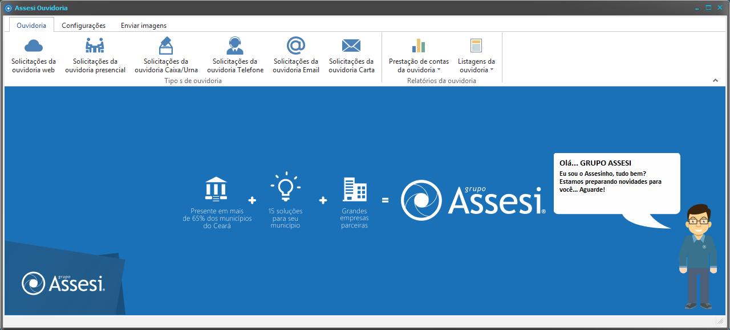Click the Assesi Ouvidoria title bar app icon

pos(9,8)
